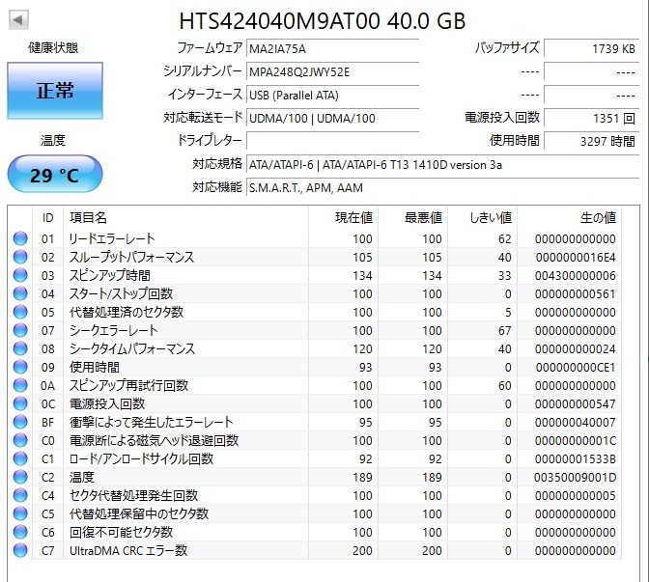Select the 代替処理保留中のセクタ数 attribute name
Viewport: 649px width, 582px height.
pos(139,513)
